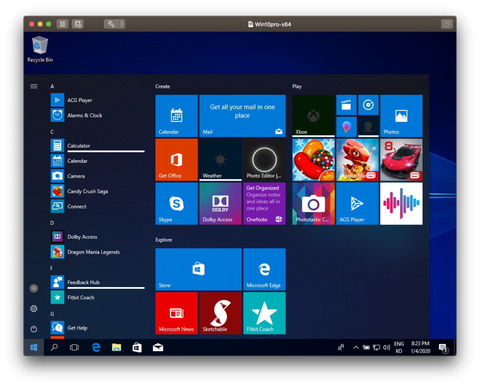The image size is (480, 387).
Task: Open the Dolby Access tile
Action: coord(221,204)
